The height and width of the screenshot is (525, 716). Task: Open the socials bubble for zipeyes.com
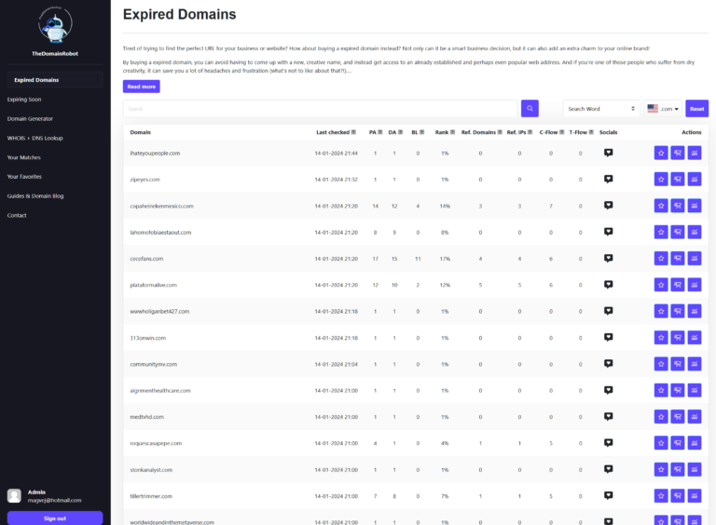(x=608, y=179)
